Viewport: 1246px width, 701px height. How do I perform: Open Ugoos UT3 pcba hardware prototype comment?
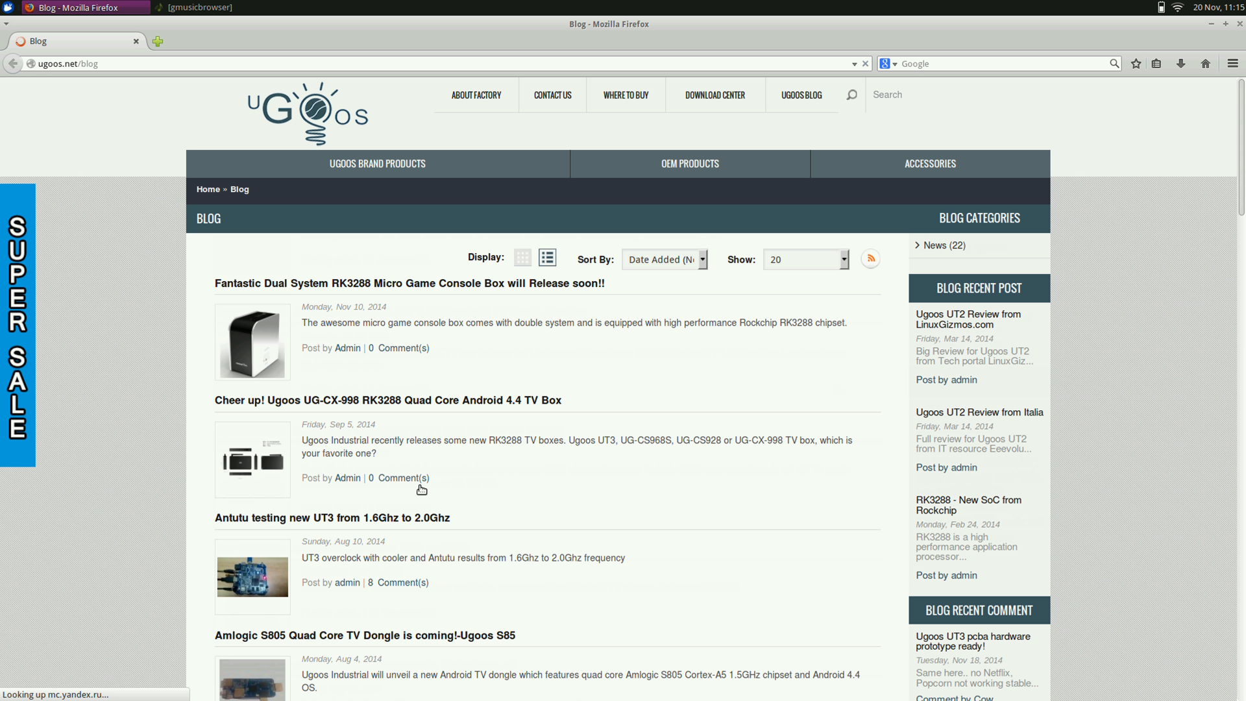[x=973, y=641]
